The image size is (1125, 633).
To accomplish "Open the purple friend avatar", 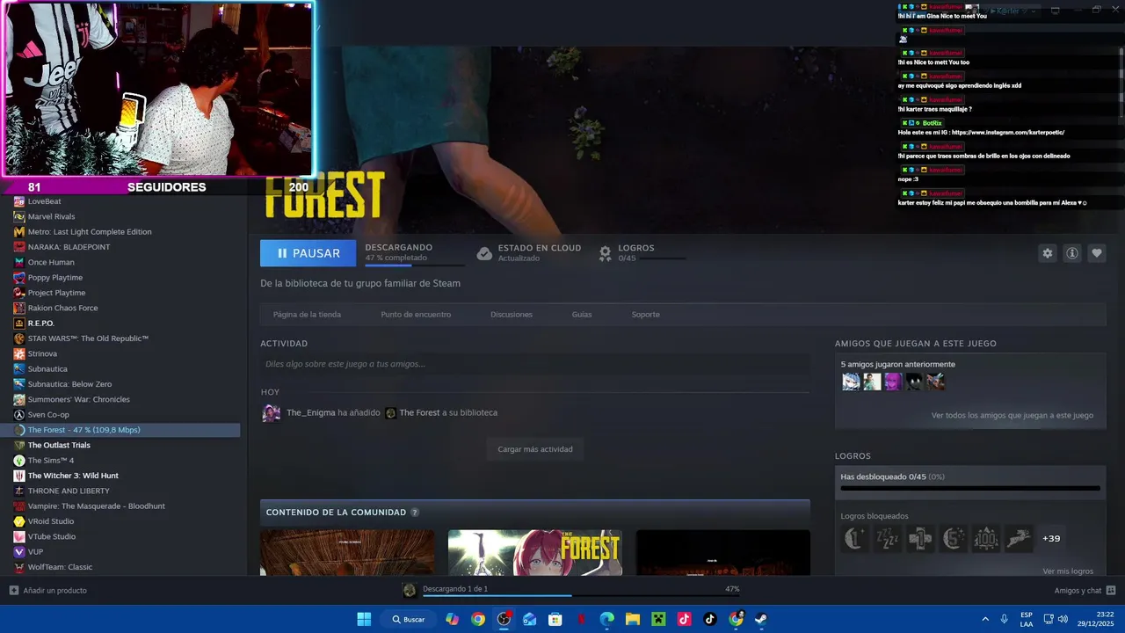I will pyautogui.click(x=893, y=382).
